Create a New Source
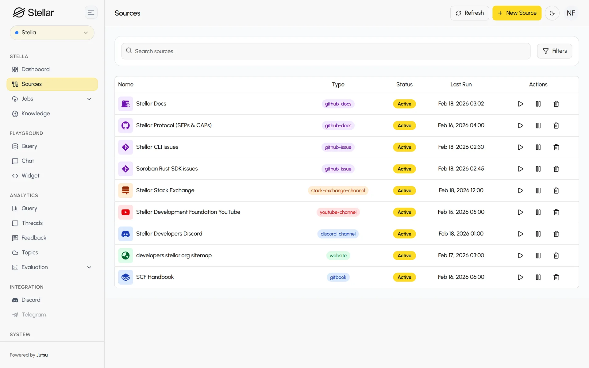This screenshot has height=368, width=589. (517, 13)
